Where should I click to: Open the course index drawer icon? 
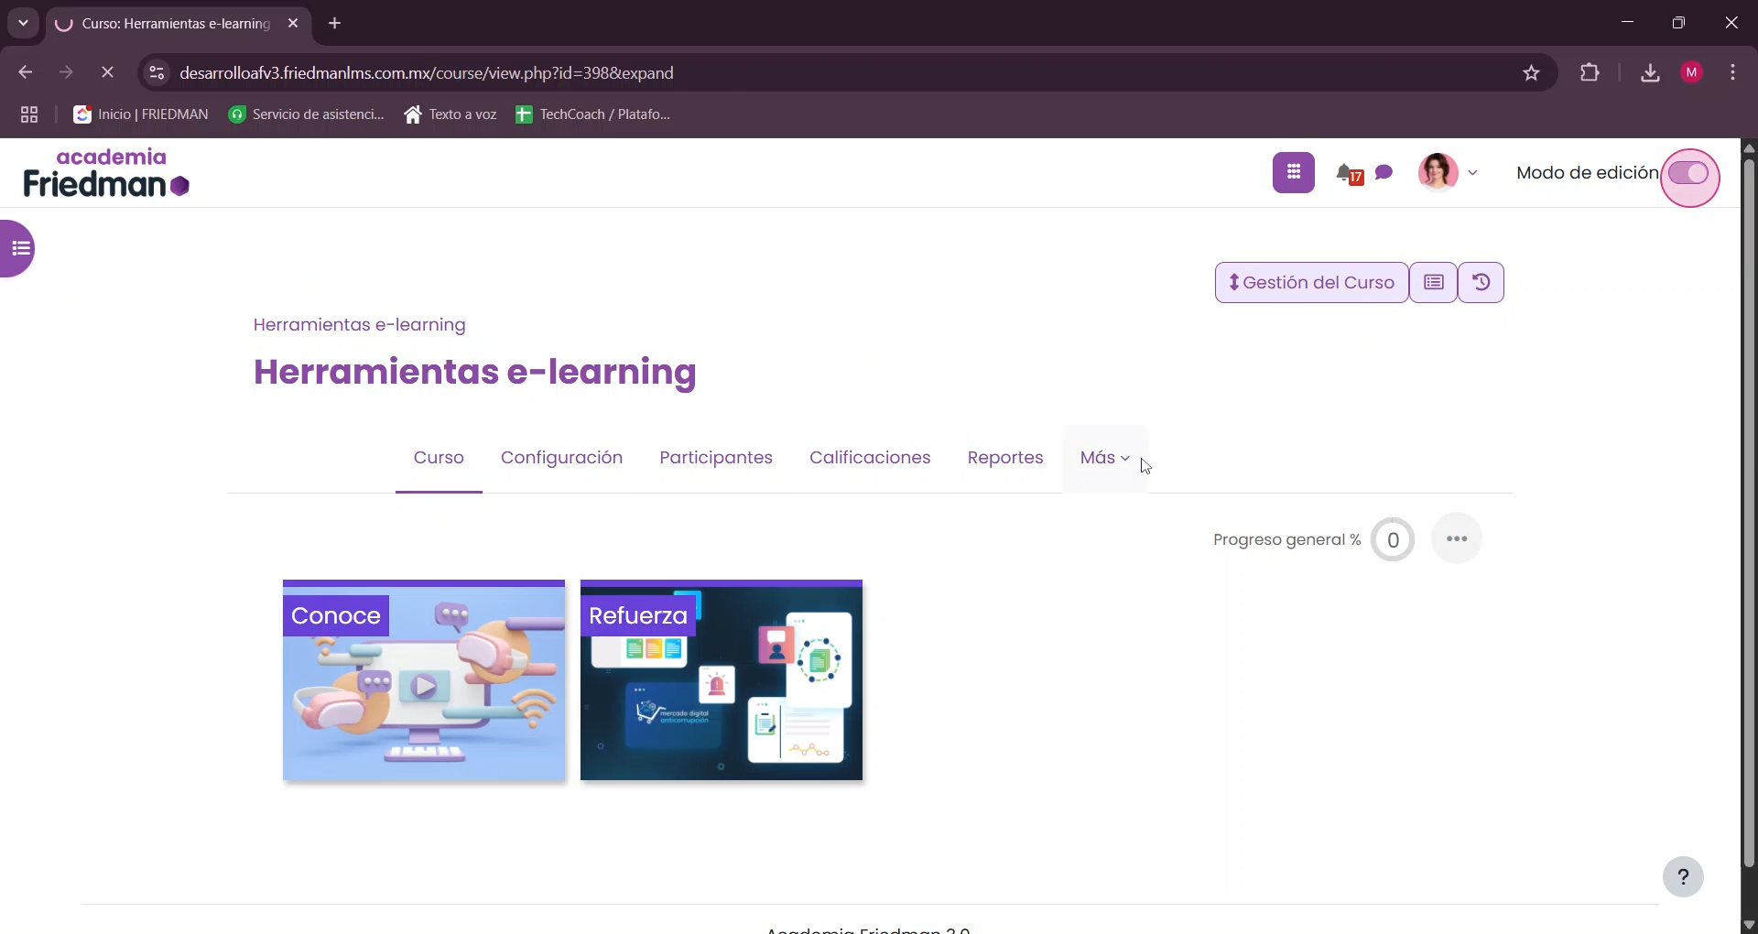pos(18,248)
